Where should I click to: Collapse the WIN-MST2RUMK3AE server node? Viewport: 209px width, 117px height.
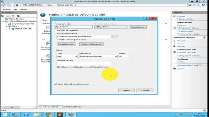pos(3,21)
